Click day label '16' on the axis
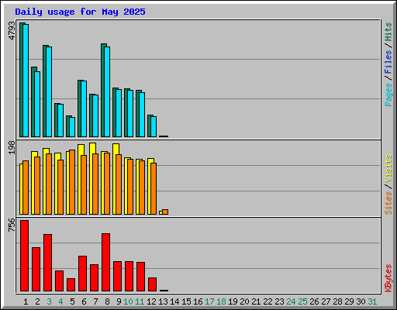The height and width of the screenshot is (310, 397). pyautogui.click(x=198, y=301)
